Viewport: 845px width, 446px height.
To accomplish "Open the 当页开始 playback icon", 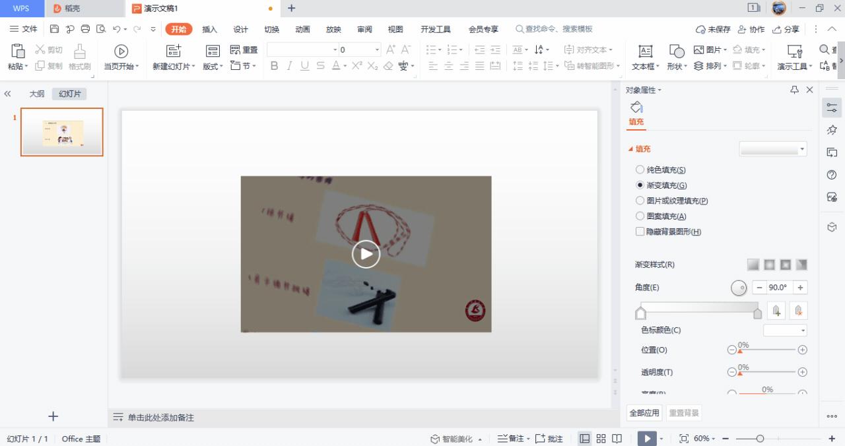I will click(x=121, y=57).
